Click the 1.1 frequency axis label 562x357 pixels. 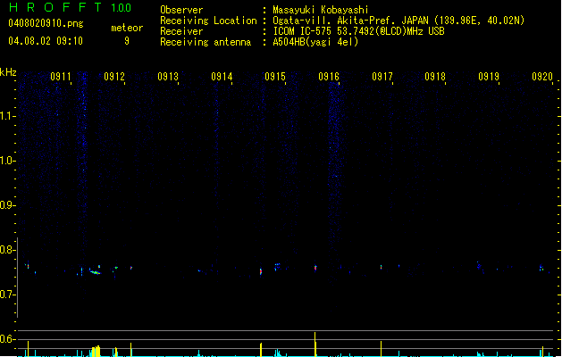[x=7, y=116]
